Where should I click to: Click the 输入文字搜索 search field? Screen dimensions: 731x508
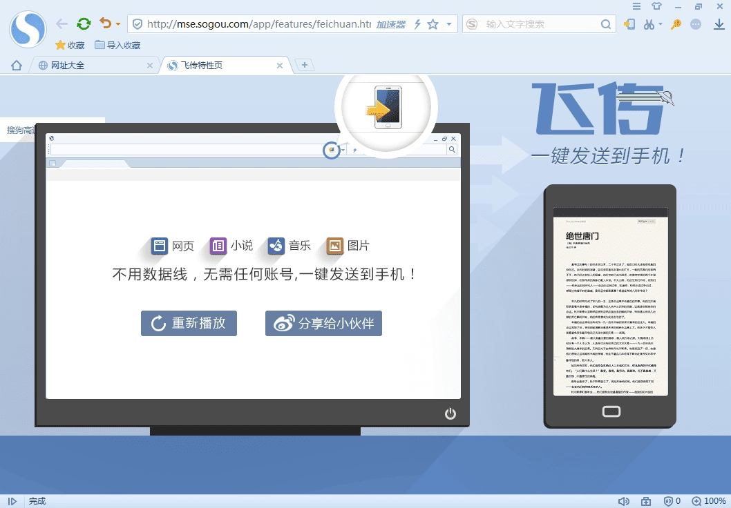(541, 24)
